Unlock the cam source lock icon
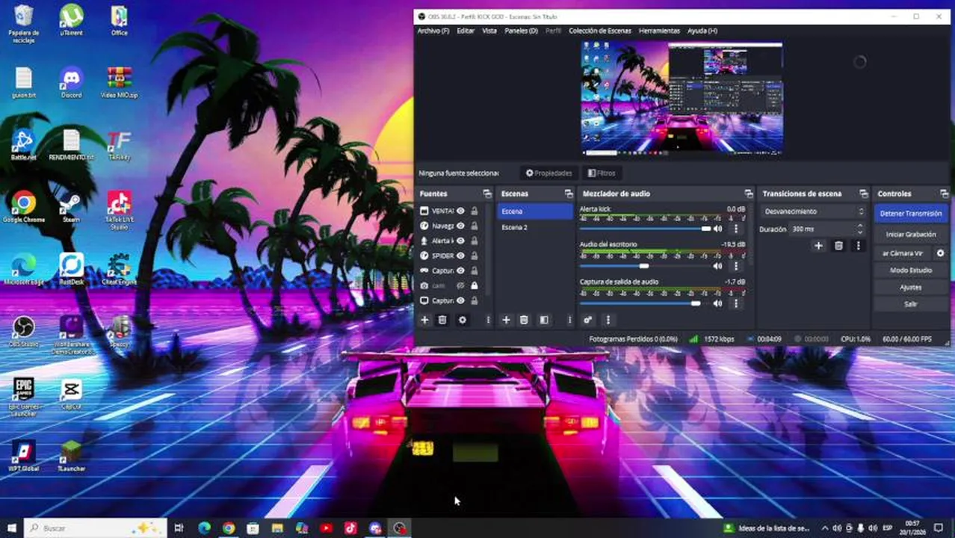955x538 pixels. pyautogui.click(x=474, y=285)
